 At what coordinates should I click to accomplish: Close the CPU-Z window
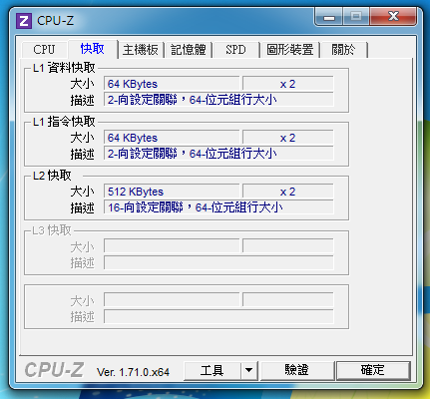(x=393, y=17)
